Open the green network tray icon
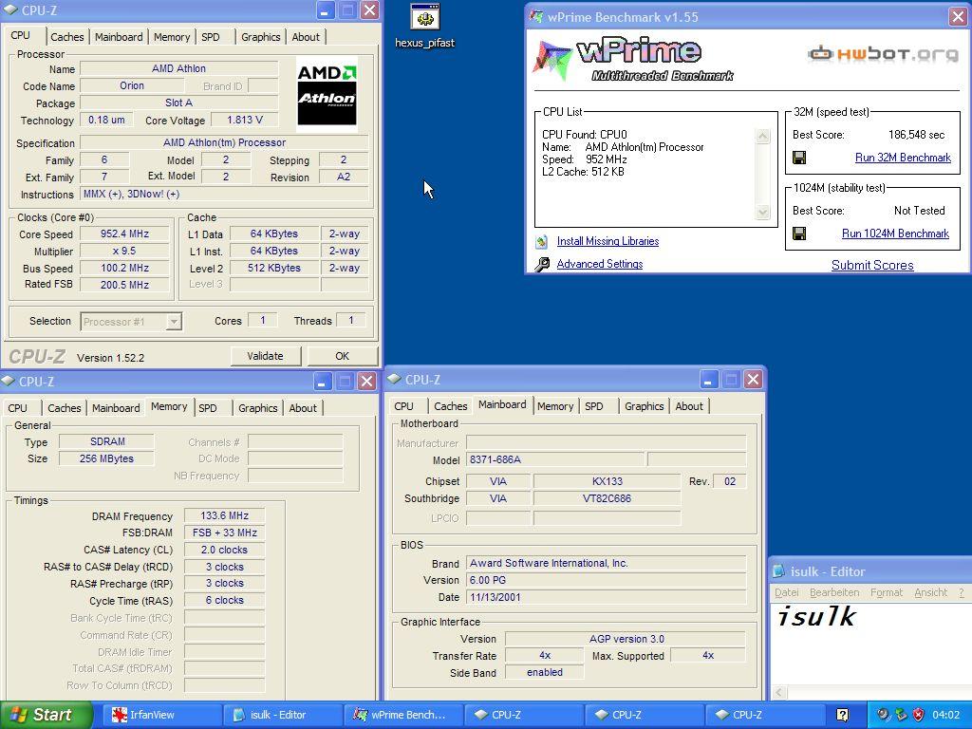Image resolution: width=972 pixels, height=729 pixels. click(901, 715)
